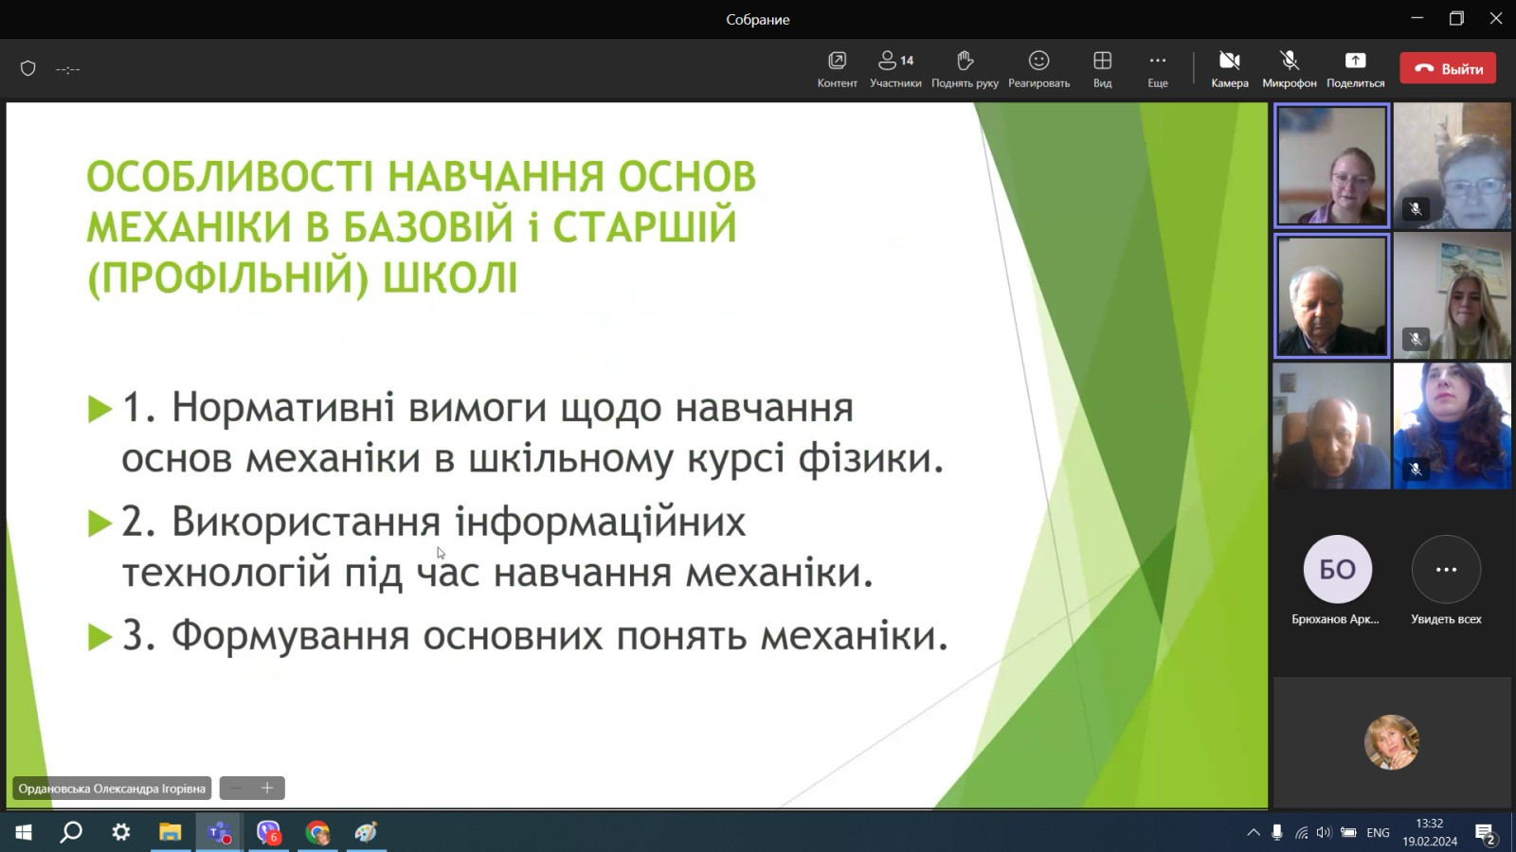Screen dimensions: 1516x852
Task: Click the microphone tray icon
Action: (x=1277, y=832)
